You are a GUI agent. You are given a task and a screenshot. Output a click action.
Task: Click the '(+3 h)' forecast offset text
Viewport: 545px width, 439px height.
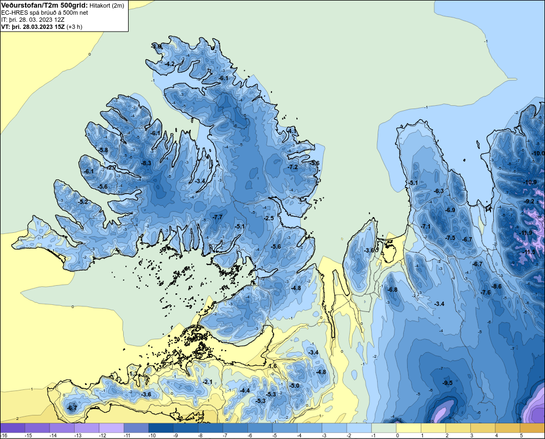(x=74, y=27)
